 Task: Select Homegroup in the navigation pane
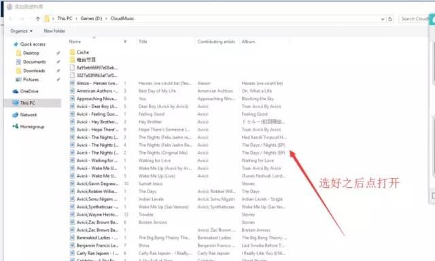click(x=32, y=126)
